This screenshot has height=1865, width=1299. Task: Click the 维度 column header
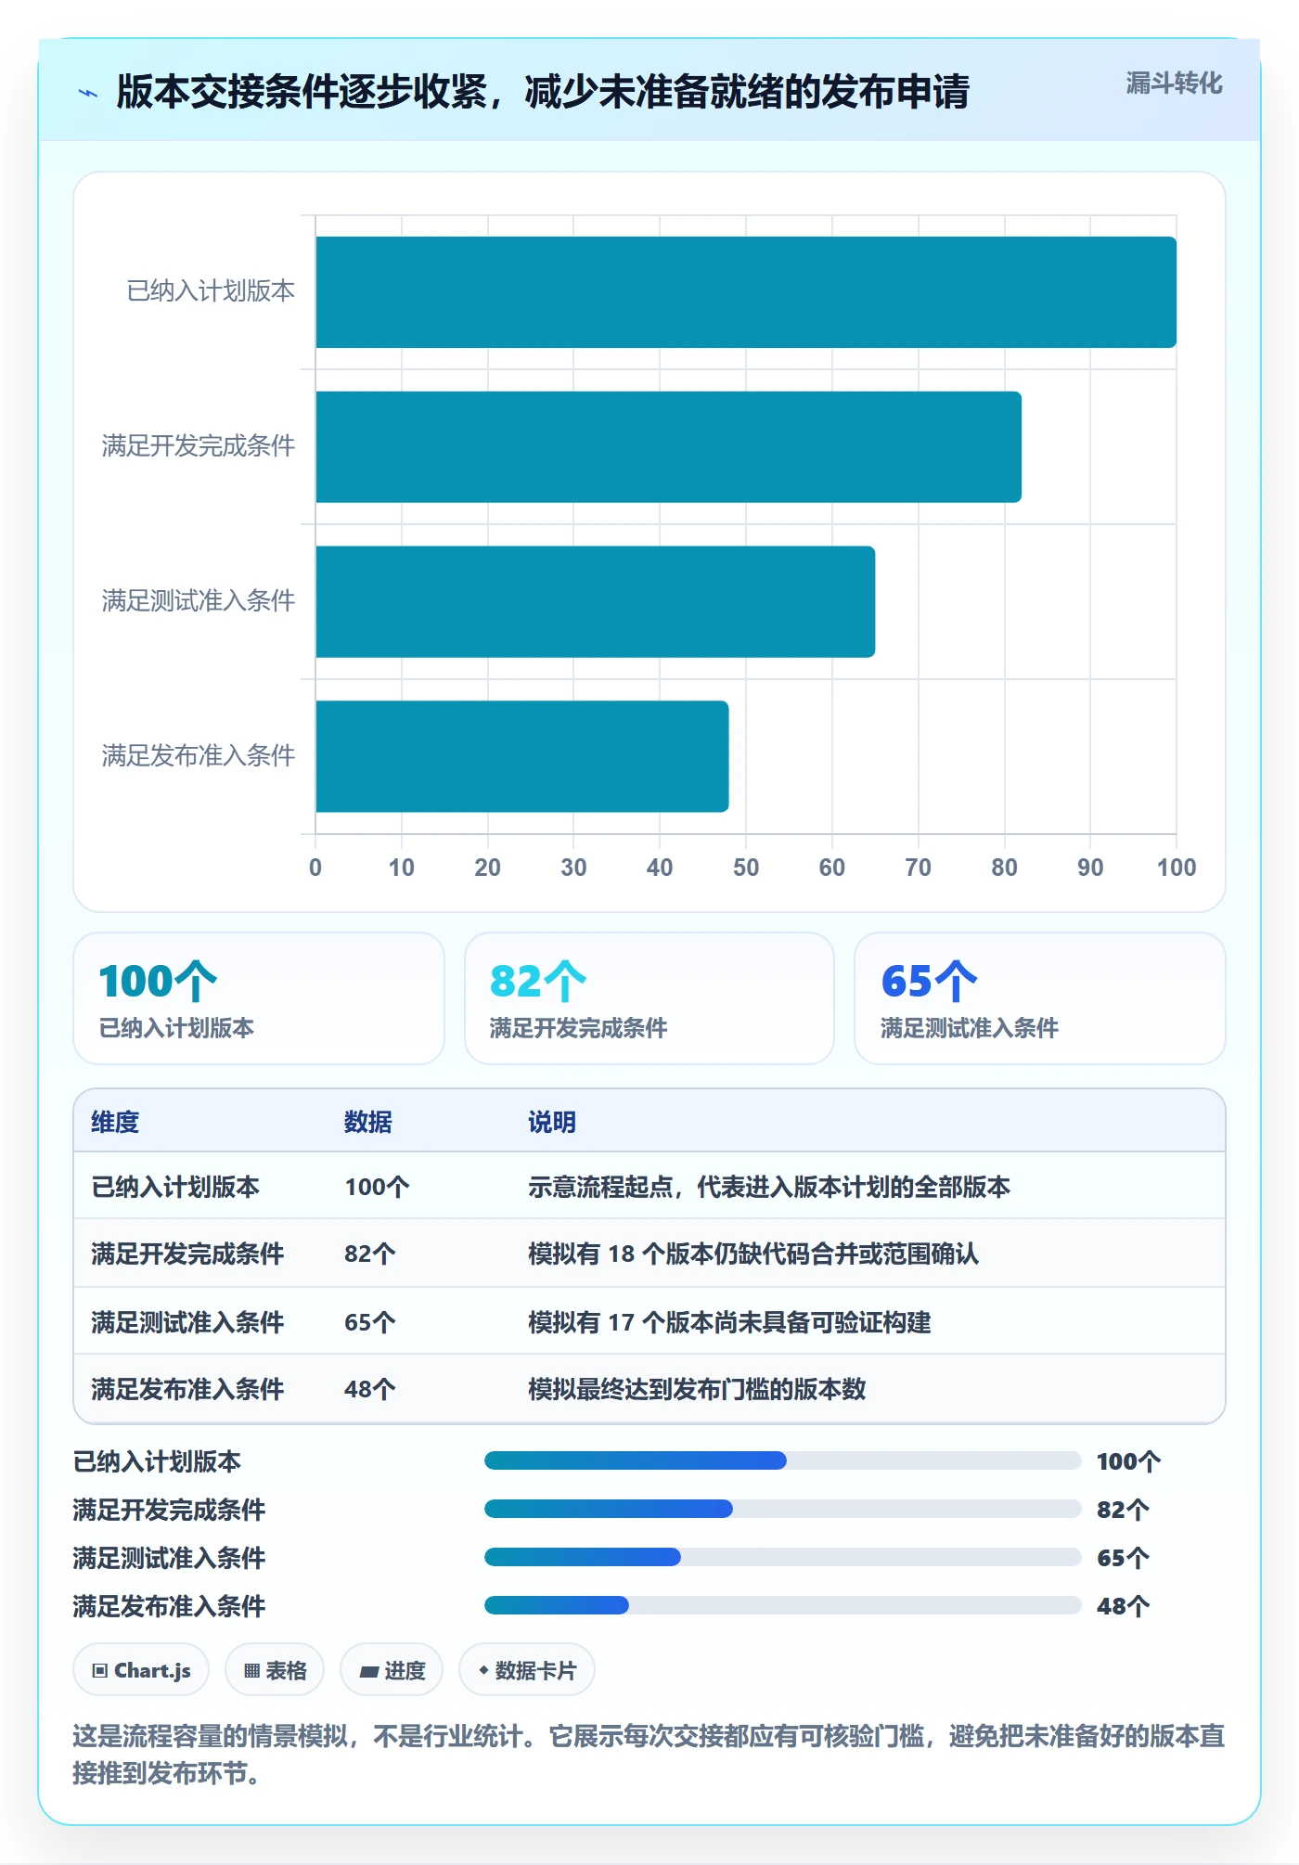click(x=115, y=1122)
